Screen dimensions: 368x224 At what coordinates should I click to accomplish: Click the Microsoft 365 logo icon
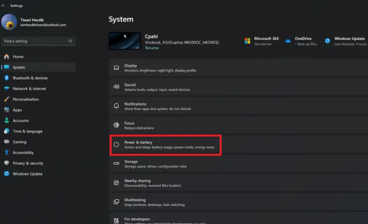point(248,41)
